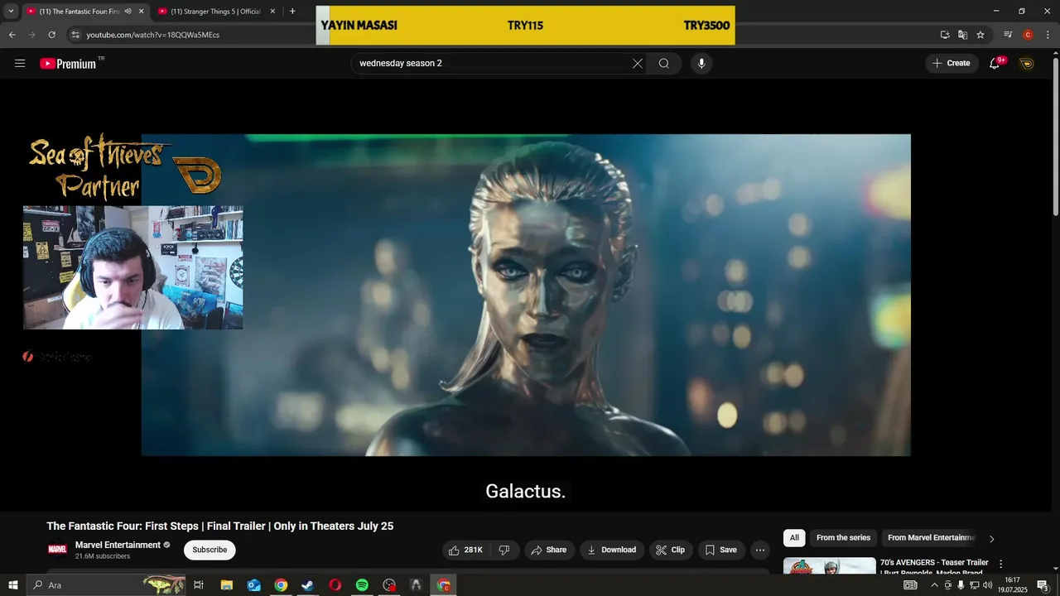Open Chrome profile avatar C
This screenshot has height=596, width=1060.
pyautogui.click(x=1028, y=35)
